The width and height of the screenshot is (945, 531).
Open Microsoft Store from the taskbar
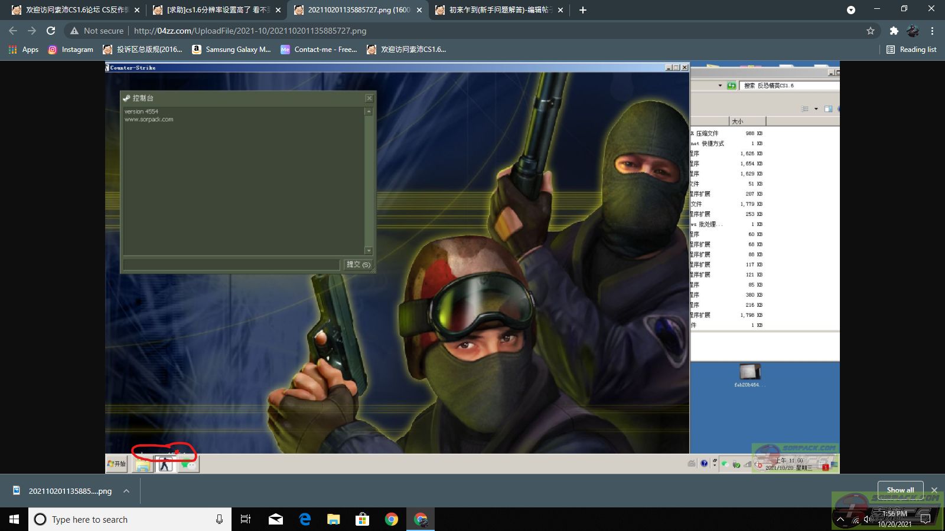pos(362,519)
